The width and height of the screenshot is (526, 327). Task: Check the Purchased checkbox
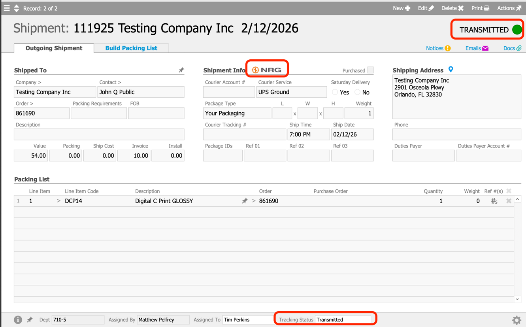click(370, 70)
